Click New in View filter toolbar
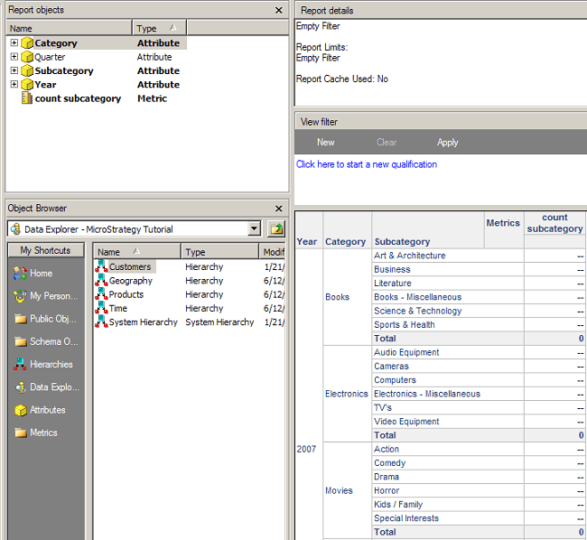The image size is (587, 540). click(326, 143)
